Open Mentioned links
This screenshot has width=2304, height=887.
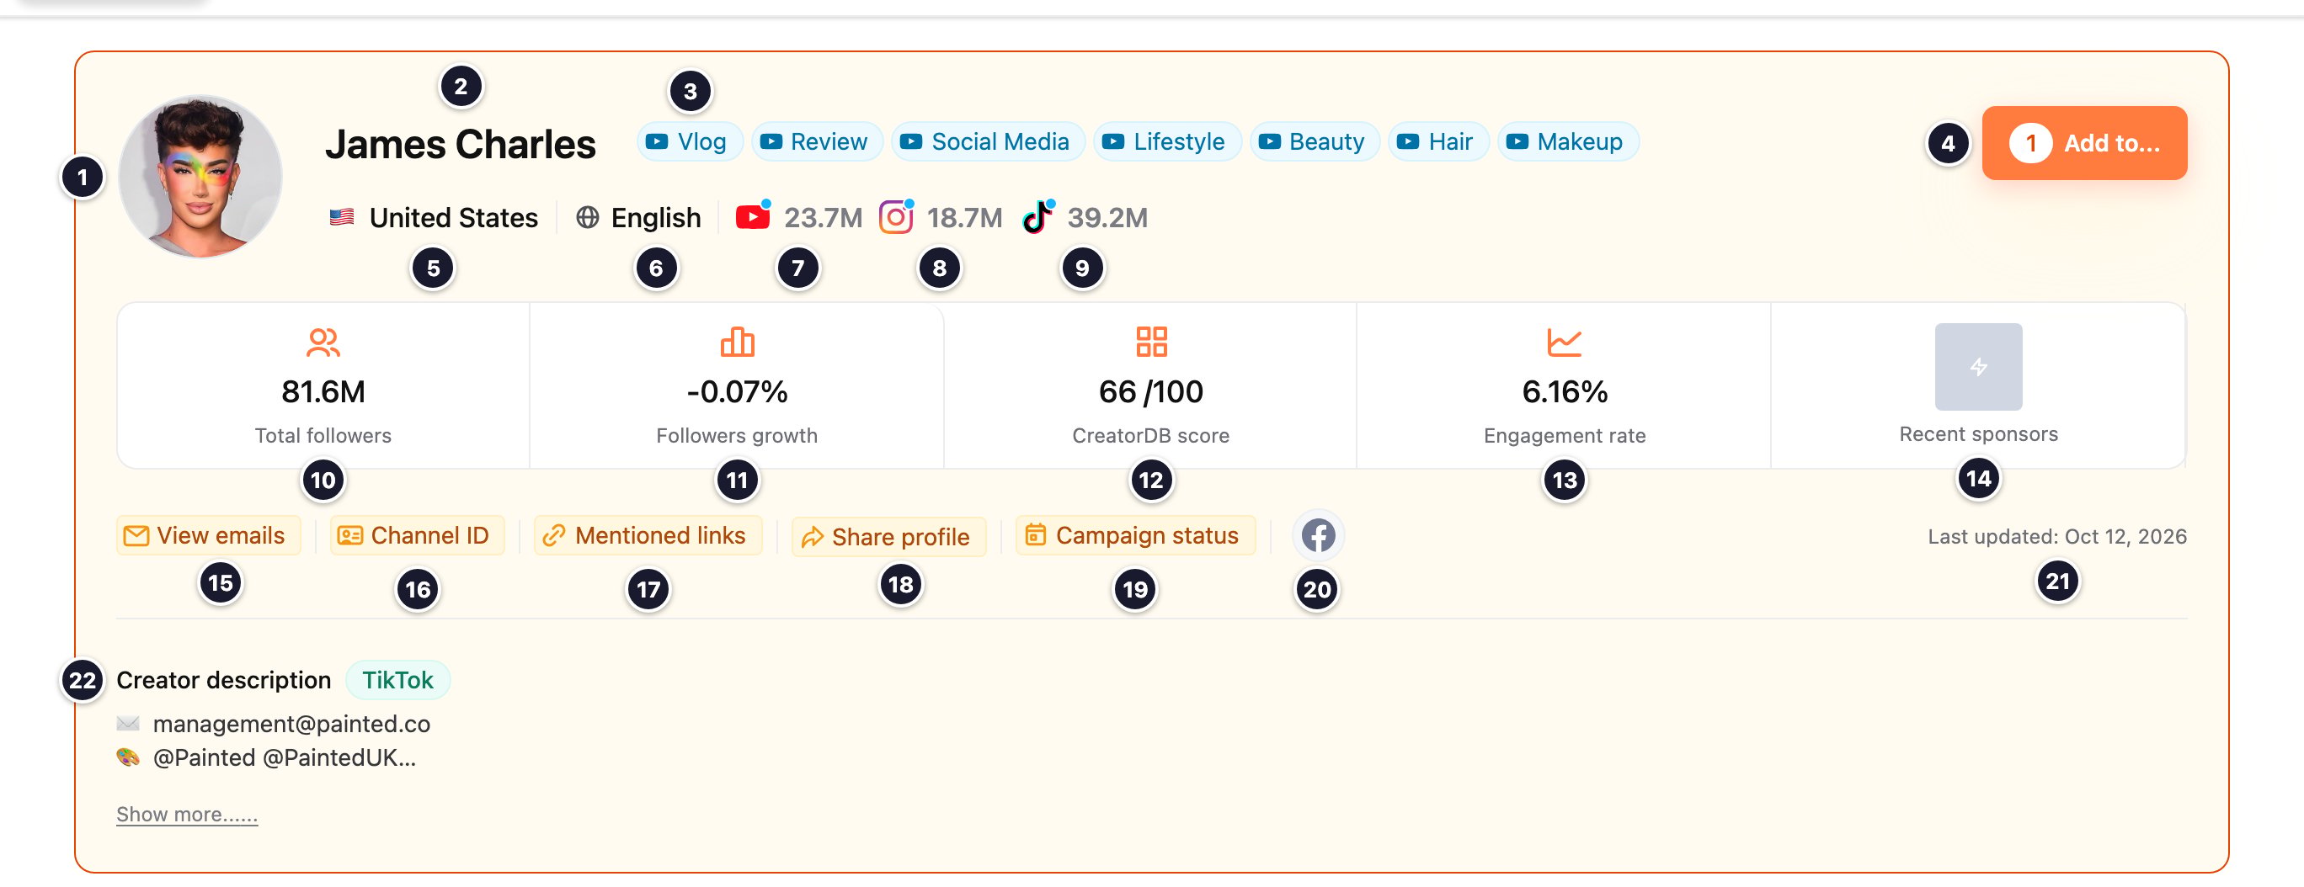648,535
